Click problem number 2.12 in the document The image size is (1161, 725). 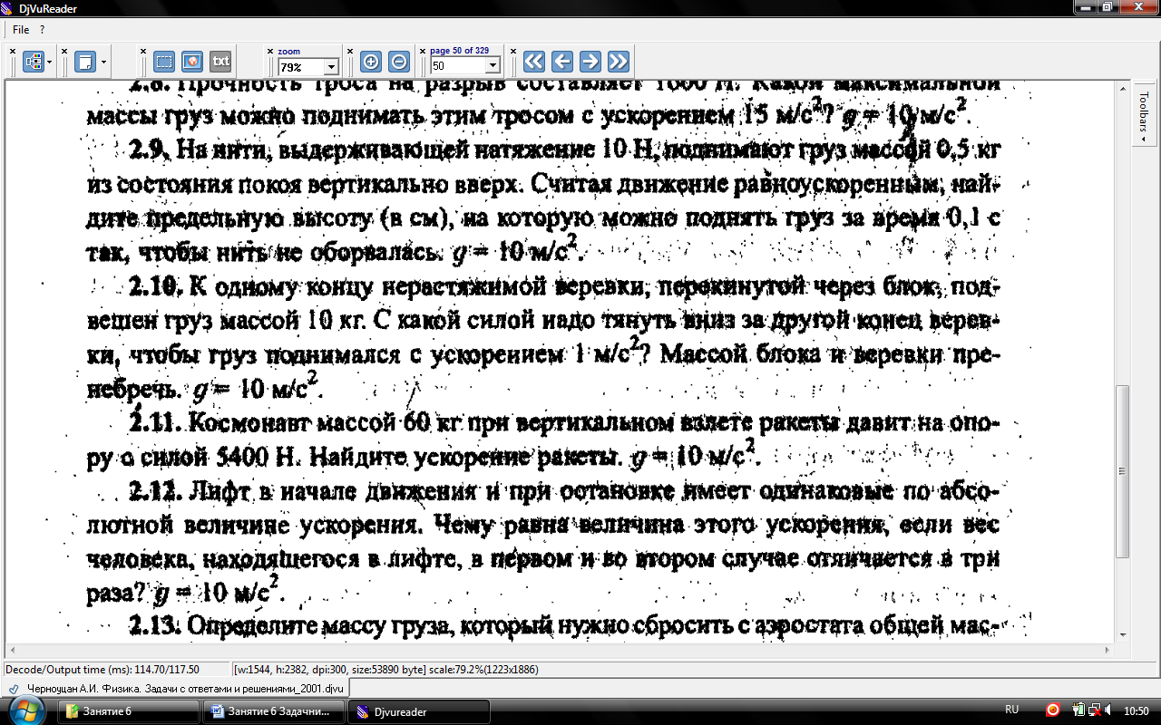coord(158,491)
